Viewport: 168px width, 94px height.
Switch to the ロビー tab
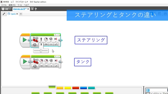6,9
